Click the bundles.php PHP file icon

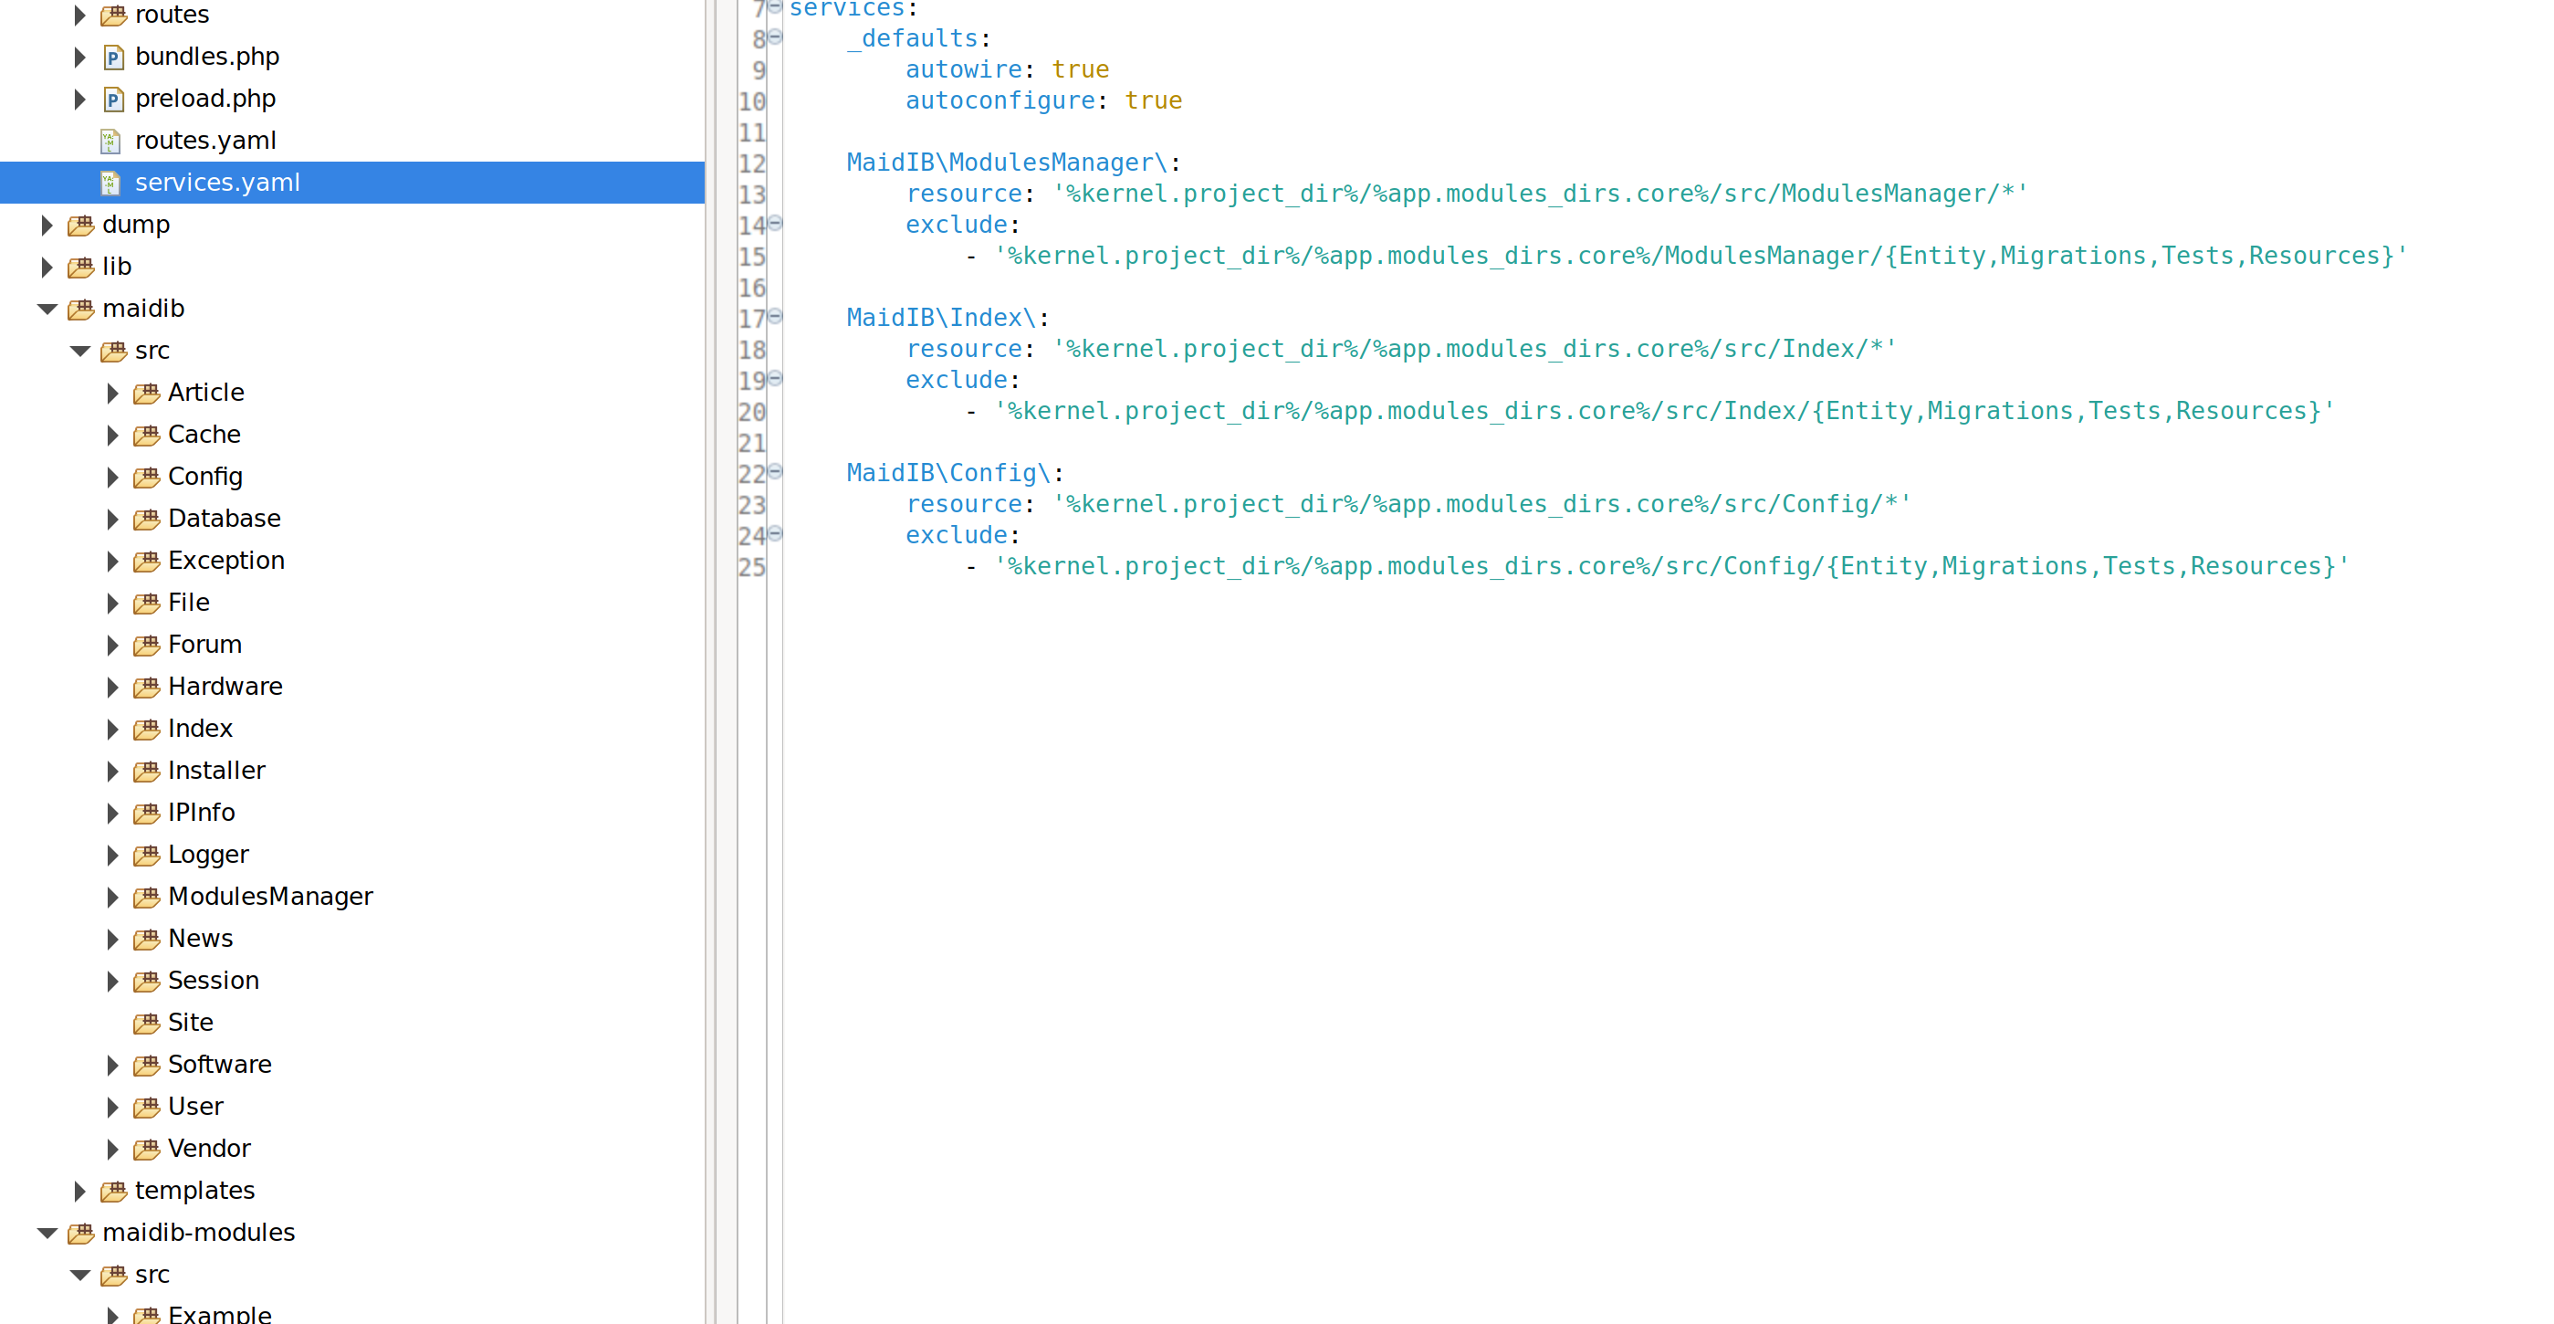click(x=113, y=58)
